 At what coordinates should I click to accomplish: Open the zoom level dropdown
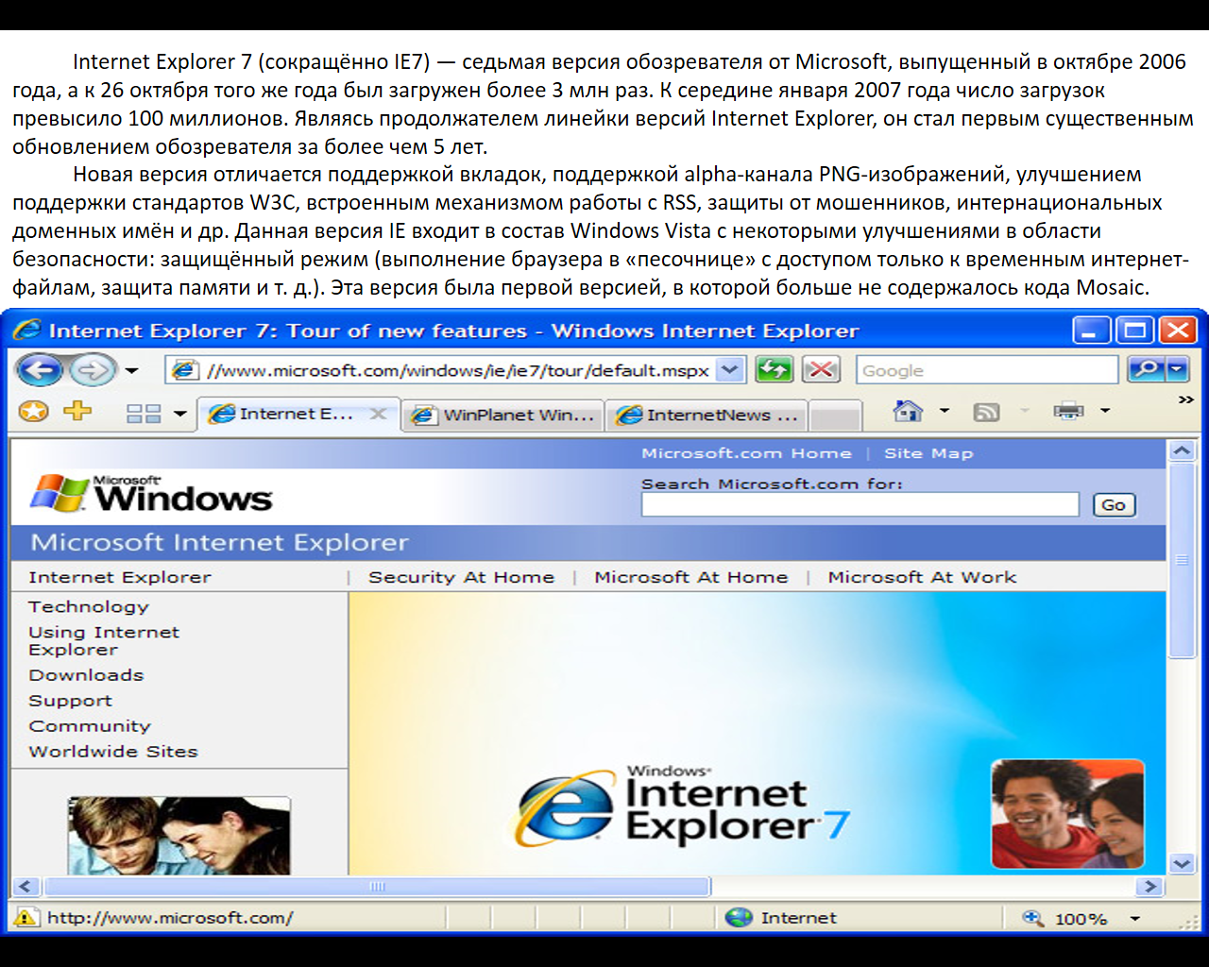point(1137,917)
